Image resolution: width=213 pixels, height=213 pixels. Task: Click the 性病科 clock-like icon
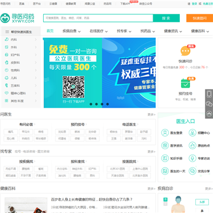pyautogui.click(x=7, y=70)
